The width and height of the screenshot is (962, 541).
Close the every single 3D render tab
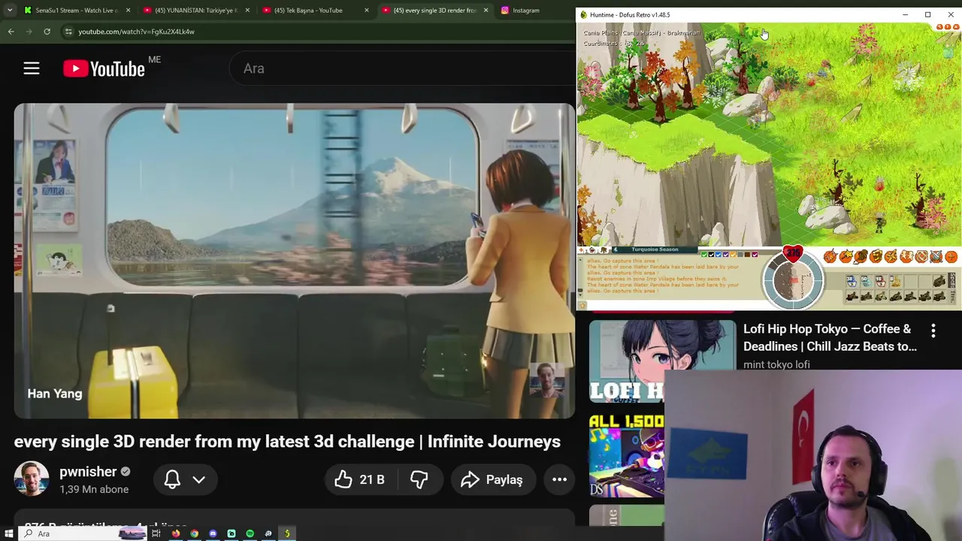pos(486,11)
